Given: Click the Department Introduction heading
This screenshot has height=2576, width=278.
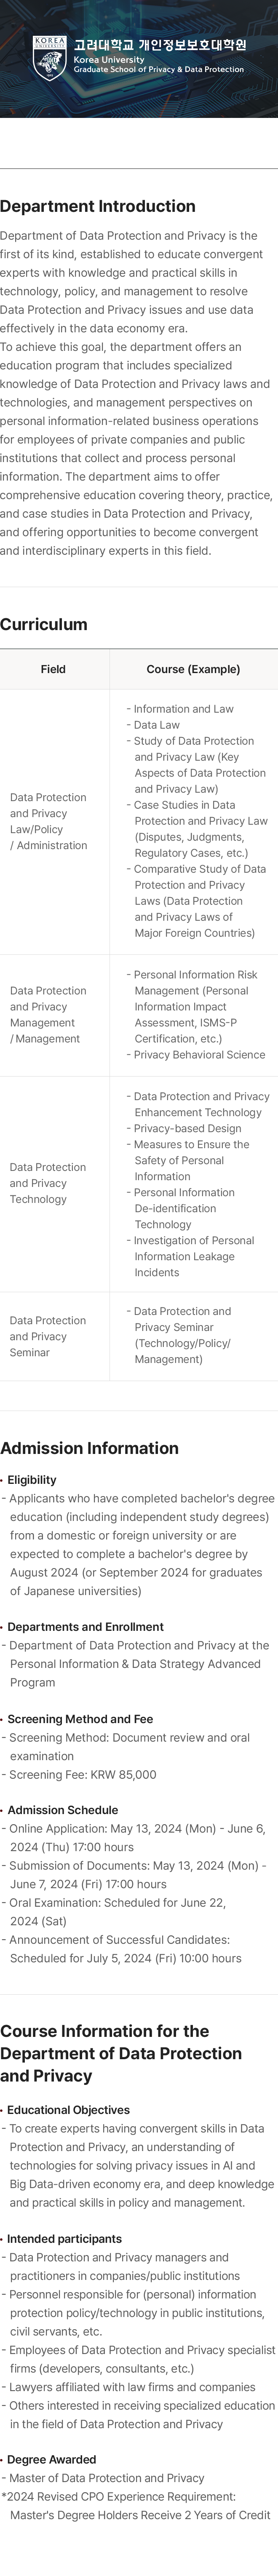Looking at the screenshot, I should pyautogui.click(x=98, y=206).
